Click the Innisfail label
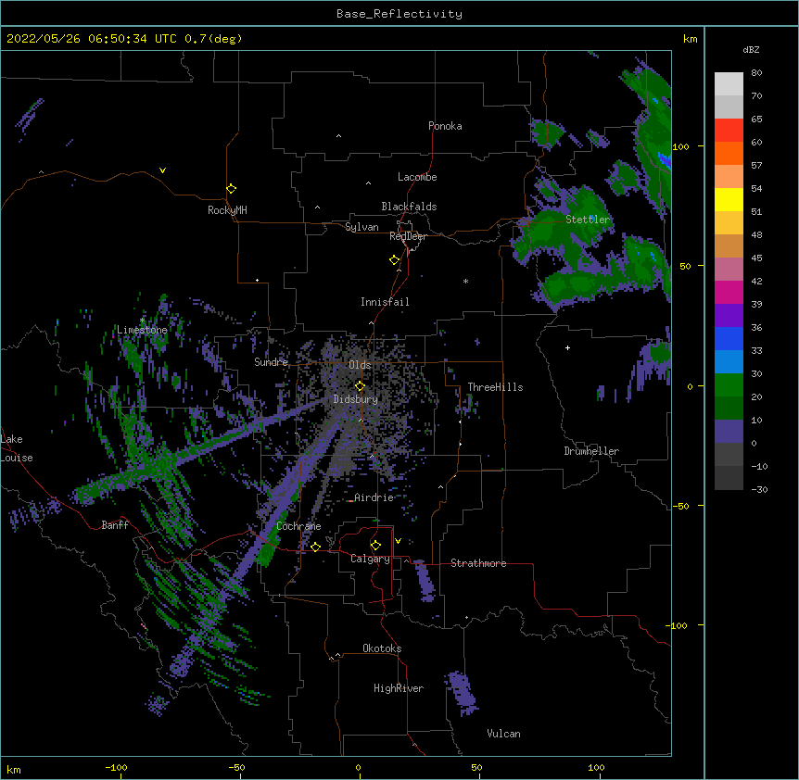799x780 pixels. 385,302
